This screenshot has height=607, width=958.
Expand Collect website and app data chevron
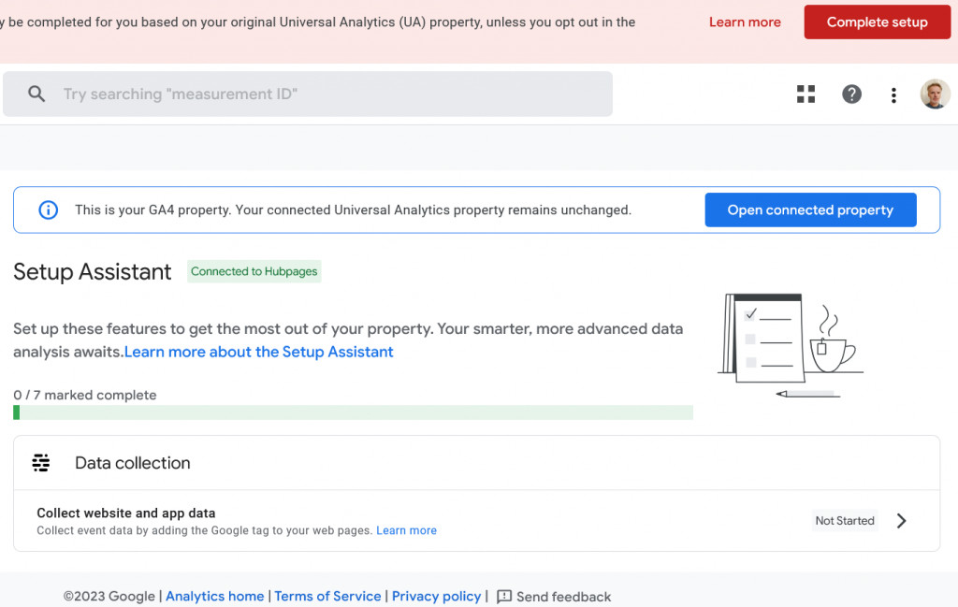(901, 521)
